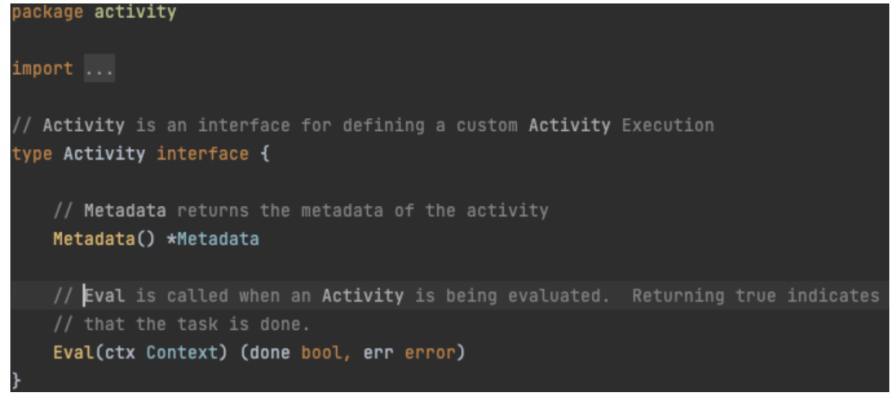Click the activity package name
Screen dimensions: 891x399
(x=135, y=12)
